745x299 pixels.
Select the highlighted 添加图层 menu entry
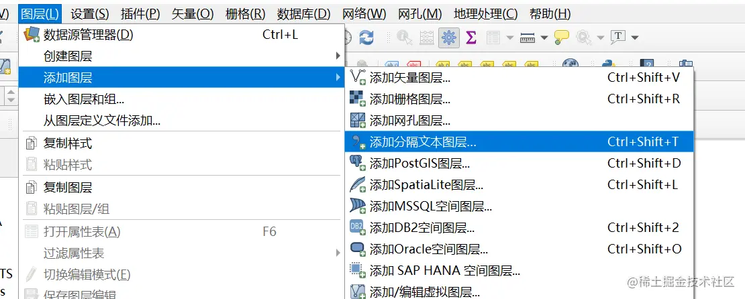point(180,77)
